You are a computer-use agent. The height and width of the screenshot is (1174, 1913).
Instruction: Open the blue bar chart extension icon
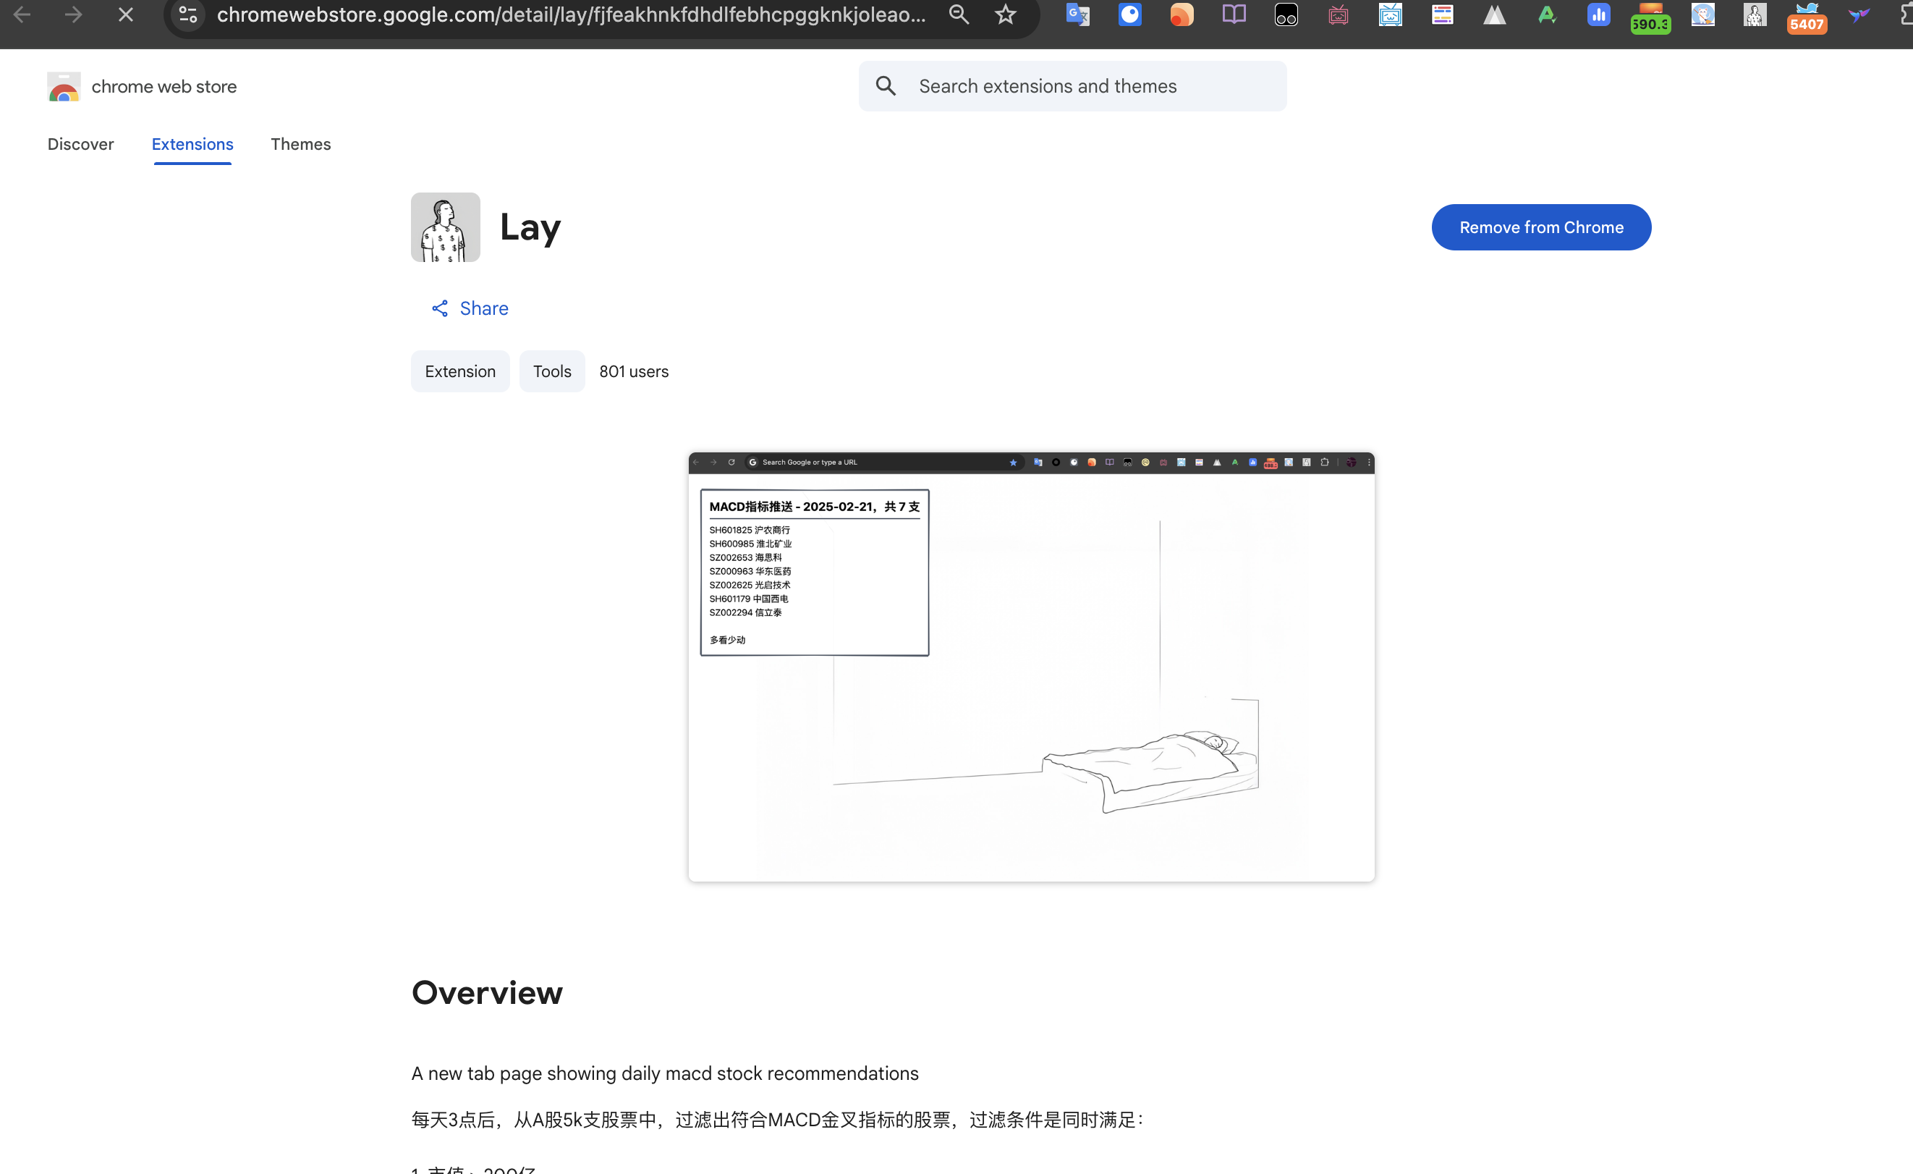[x=1598, y=14]
